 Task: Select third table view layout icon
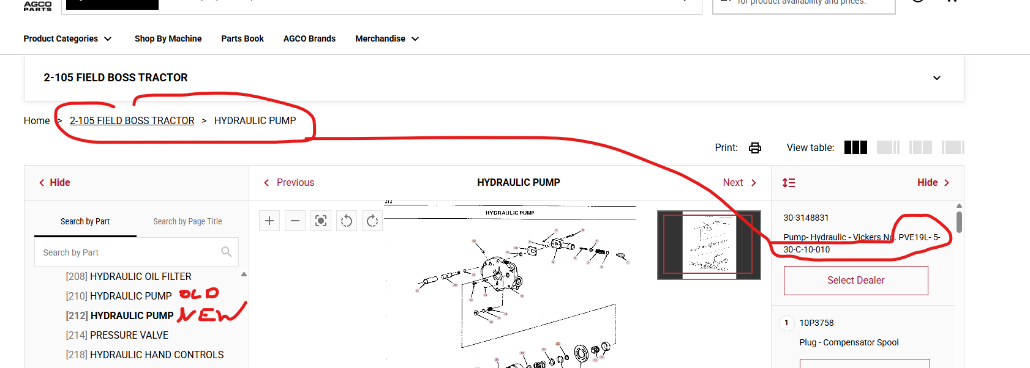point(920,147)
